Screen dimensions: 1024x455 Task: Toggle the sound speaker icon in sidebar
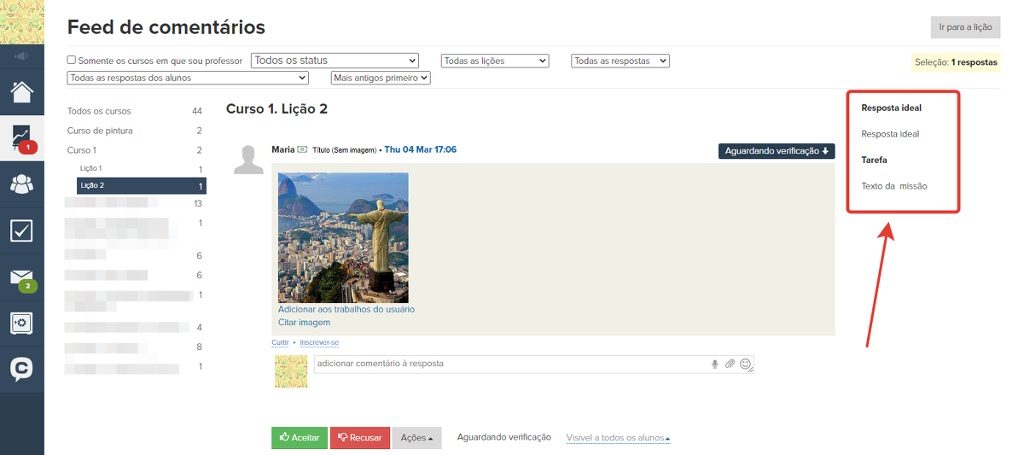(x=22, y=56)
